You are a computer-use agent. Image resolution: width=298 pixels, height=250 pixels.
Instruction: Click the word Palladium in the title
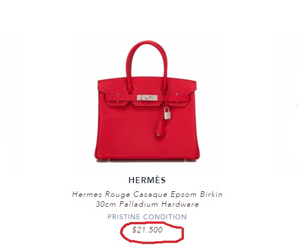click(x=139, y=204)
